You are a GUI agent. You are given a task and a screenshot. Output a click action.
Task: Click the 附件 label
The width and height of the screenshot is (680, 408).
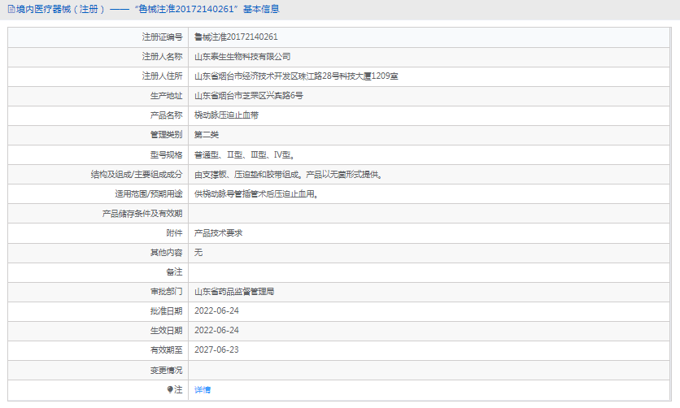(x=174, y=233)
